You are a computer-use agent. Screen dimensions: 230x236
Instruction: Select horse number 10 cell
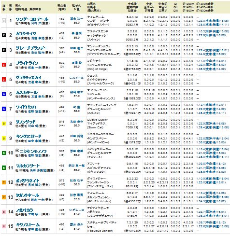coord(11,153)
